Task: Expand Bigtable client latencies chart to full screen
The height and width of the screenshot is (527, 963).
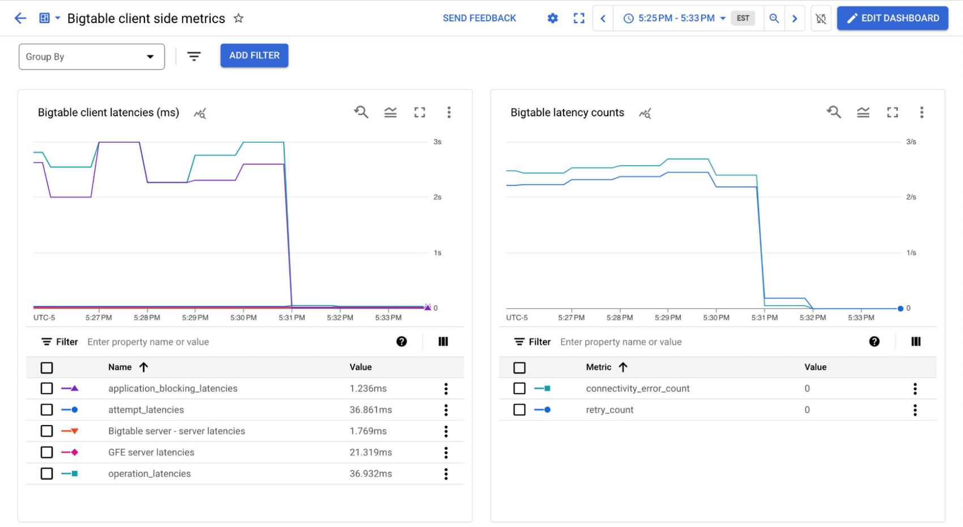Action: tap(420, 112)
